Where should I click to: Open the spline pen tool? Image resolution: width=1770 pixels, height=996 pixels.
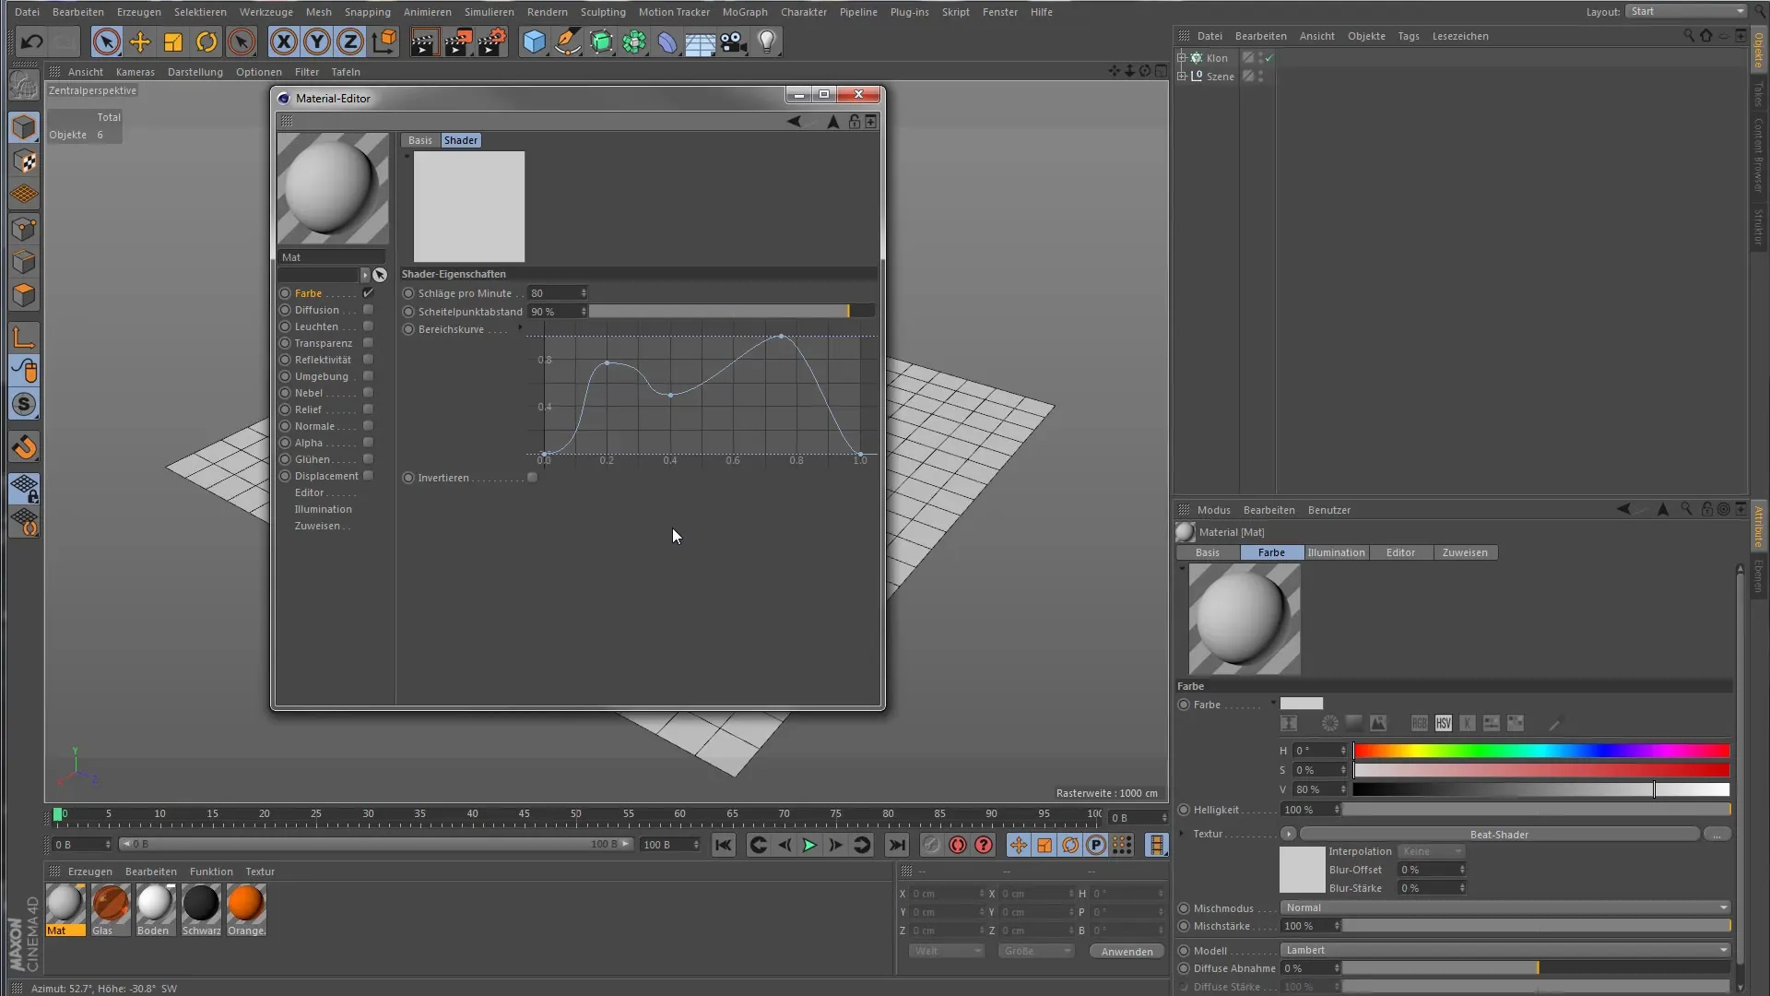coord(568,41)
